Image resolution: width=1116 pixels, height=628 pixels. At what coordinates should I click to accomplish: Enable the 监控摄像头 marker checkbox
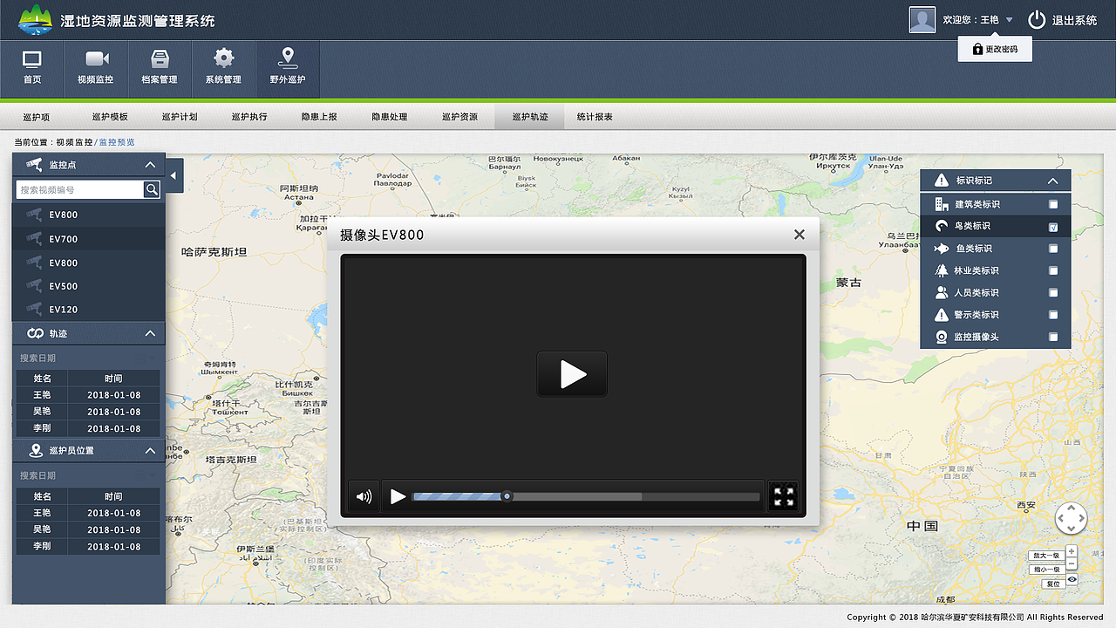tap(1052, 337)
